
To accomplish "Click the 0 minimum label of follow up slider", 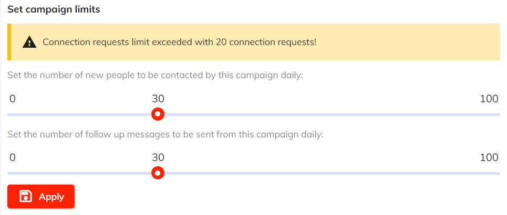I will click(x=13, y=157).
